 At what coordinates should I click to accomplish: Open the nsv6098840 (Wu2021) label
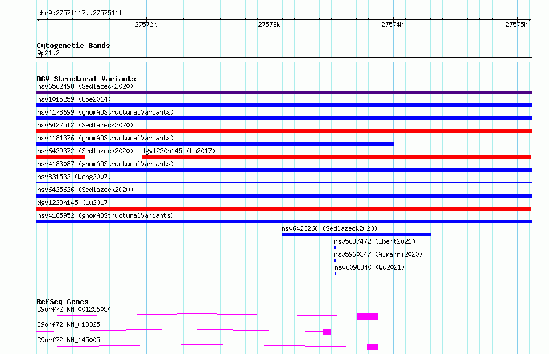tap(369, 267)
